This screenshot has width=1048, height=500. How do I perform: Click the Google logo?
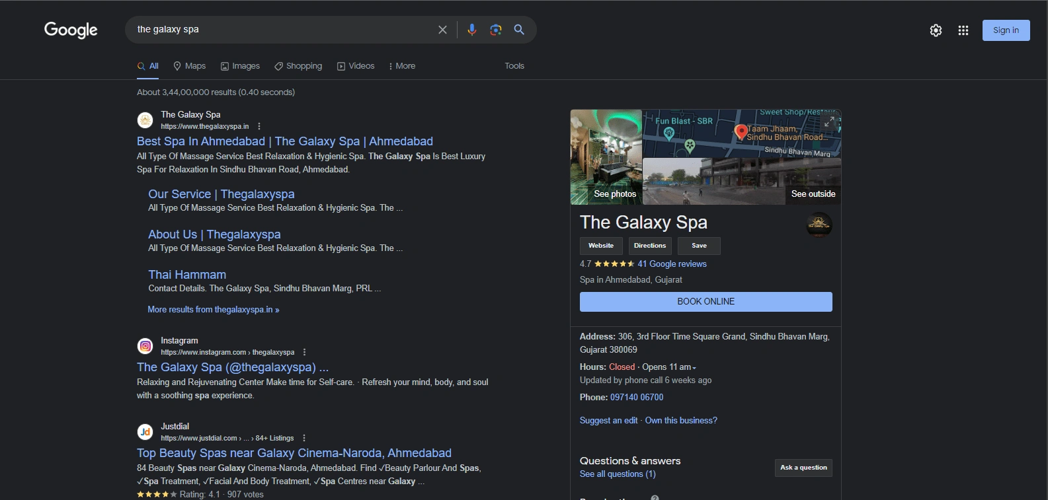click(71, 30)
